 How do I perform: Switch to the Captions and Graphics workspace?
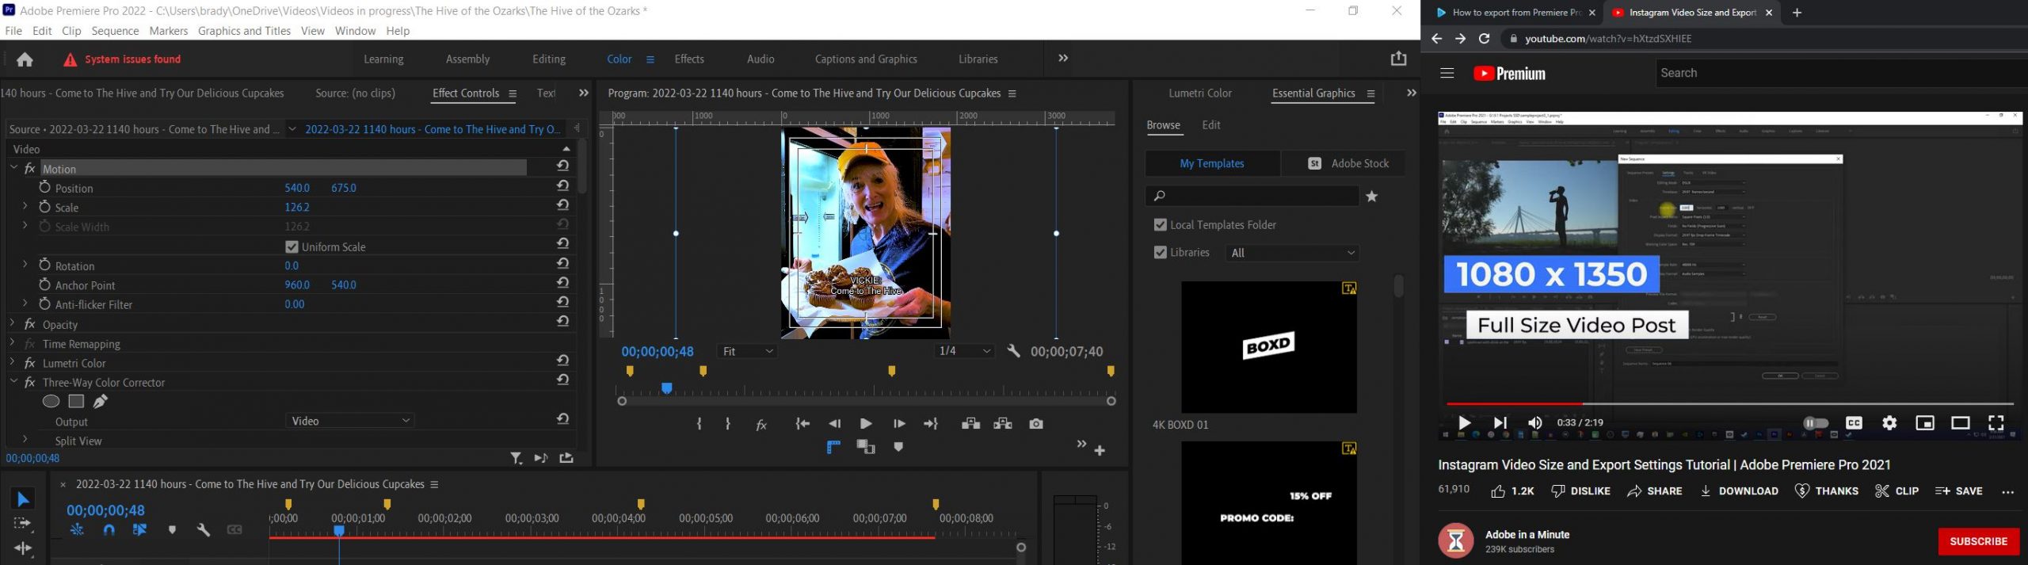866,59
